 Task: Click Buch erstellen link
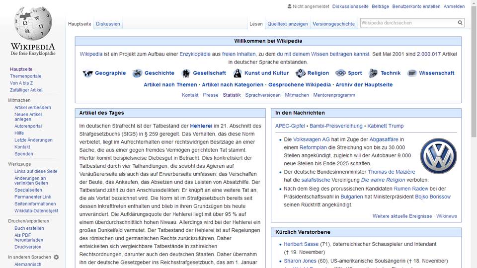[x=29, y=228]
